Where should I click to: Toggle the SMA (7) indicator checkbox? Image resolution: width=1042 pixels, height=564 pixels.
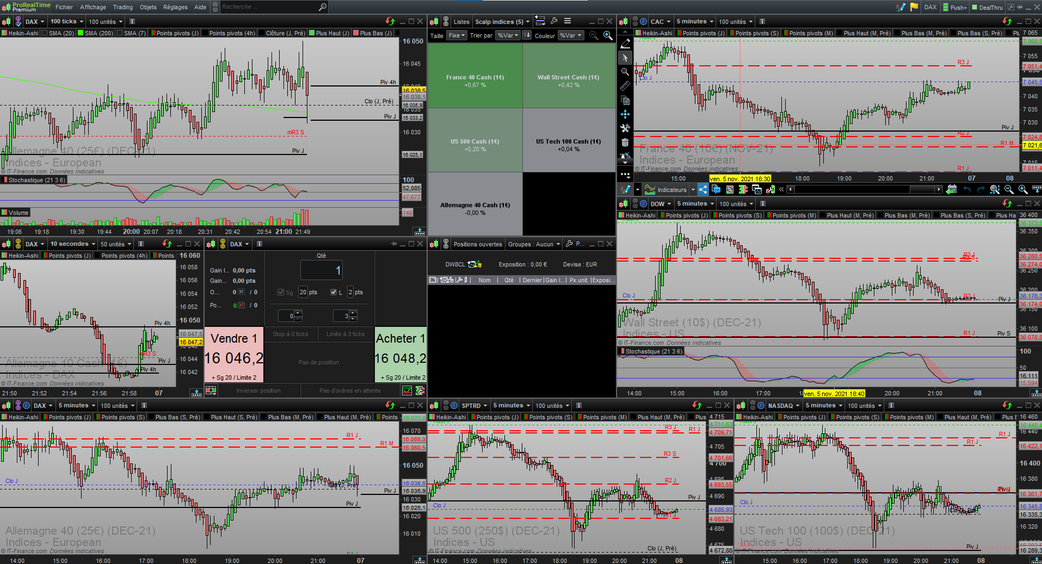coord(120,33)
